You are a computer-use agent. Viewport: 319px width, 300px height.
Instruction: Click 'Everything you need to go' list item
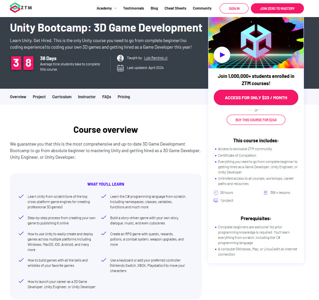coord(258,167)
